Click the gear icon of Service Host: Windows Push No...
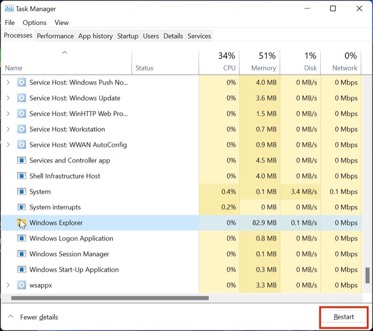The image size is (373, 331). coord(21,82)
